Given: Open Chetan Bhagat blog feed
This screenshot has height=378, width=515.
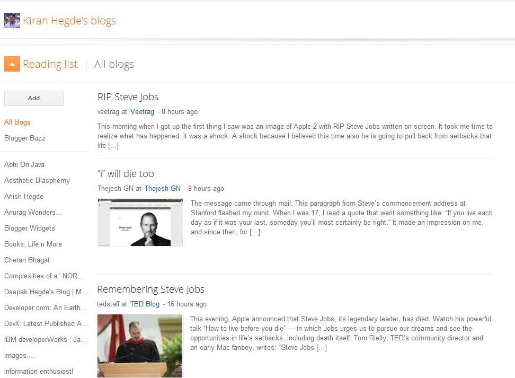Looking at the screenshot, I should [27, 260].
